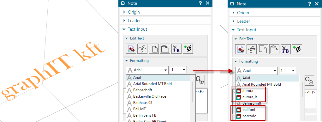The width and height of the screenshot is (322, 122).
Task: Click the Copy icon in left Edit Text toolbar
Action: 154,49
